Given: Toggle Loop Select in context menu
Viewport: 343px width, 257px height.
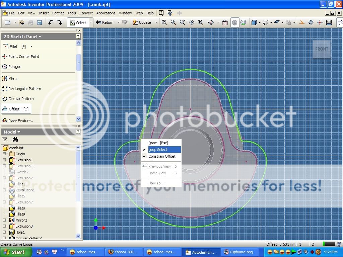Looking at the screenshot, I should pos(158,150).
